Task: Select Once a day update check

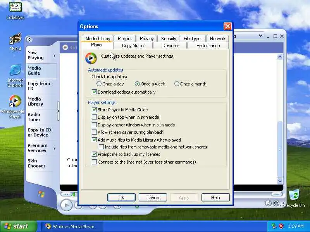Action: coord(110,84)
